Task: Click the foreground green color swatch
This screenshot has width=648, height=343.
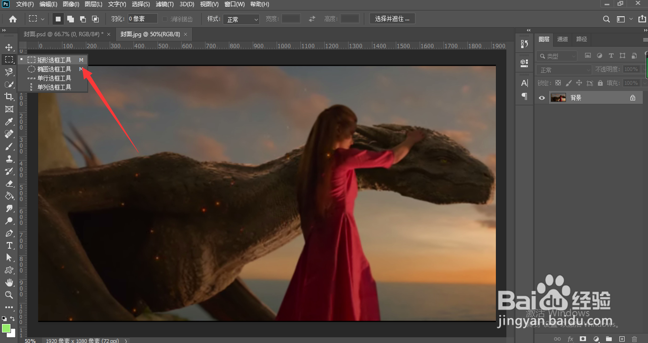Action: (x=6, y=328)
